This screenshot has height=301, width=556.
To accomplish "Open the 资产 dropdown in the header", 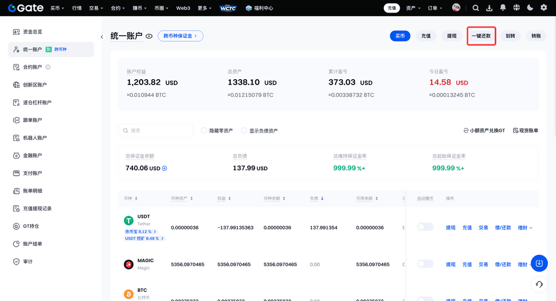I will [x=414, y=8].
